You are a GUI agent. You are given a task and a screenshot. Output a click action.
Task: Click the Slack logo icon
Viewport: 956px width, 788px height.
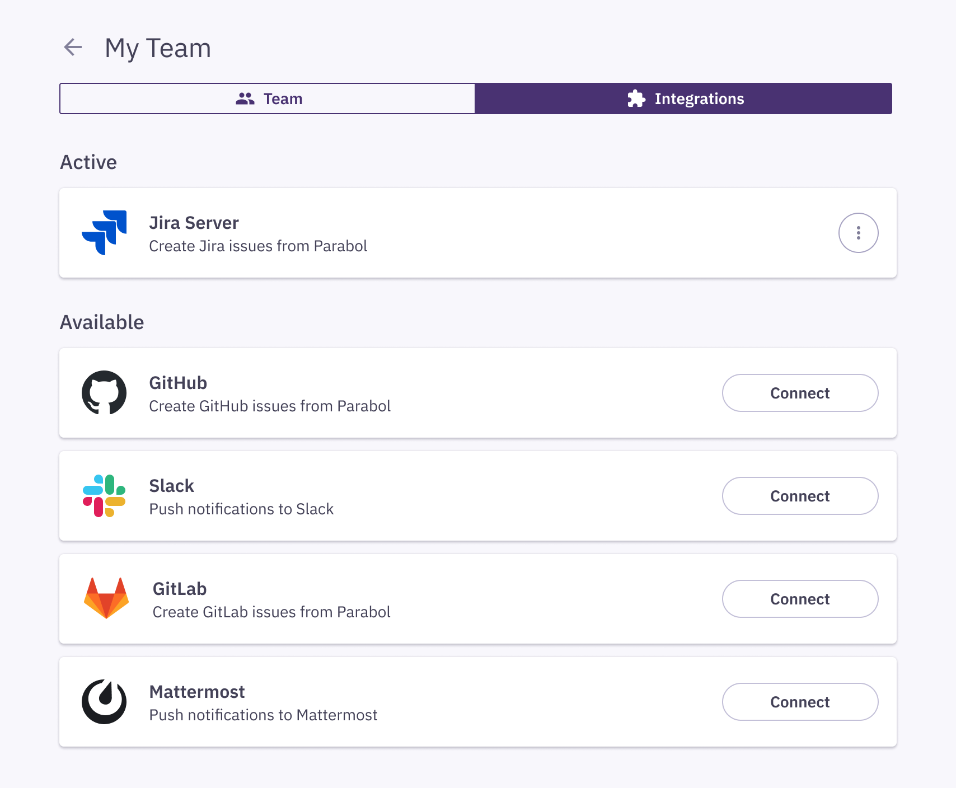point(104,496)
